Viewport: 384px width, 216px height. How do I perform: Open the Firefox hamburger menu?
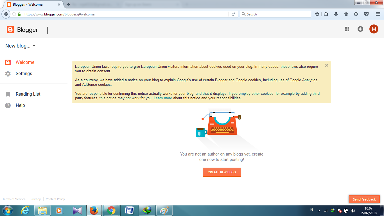point(378,14)
